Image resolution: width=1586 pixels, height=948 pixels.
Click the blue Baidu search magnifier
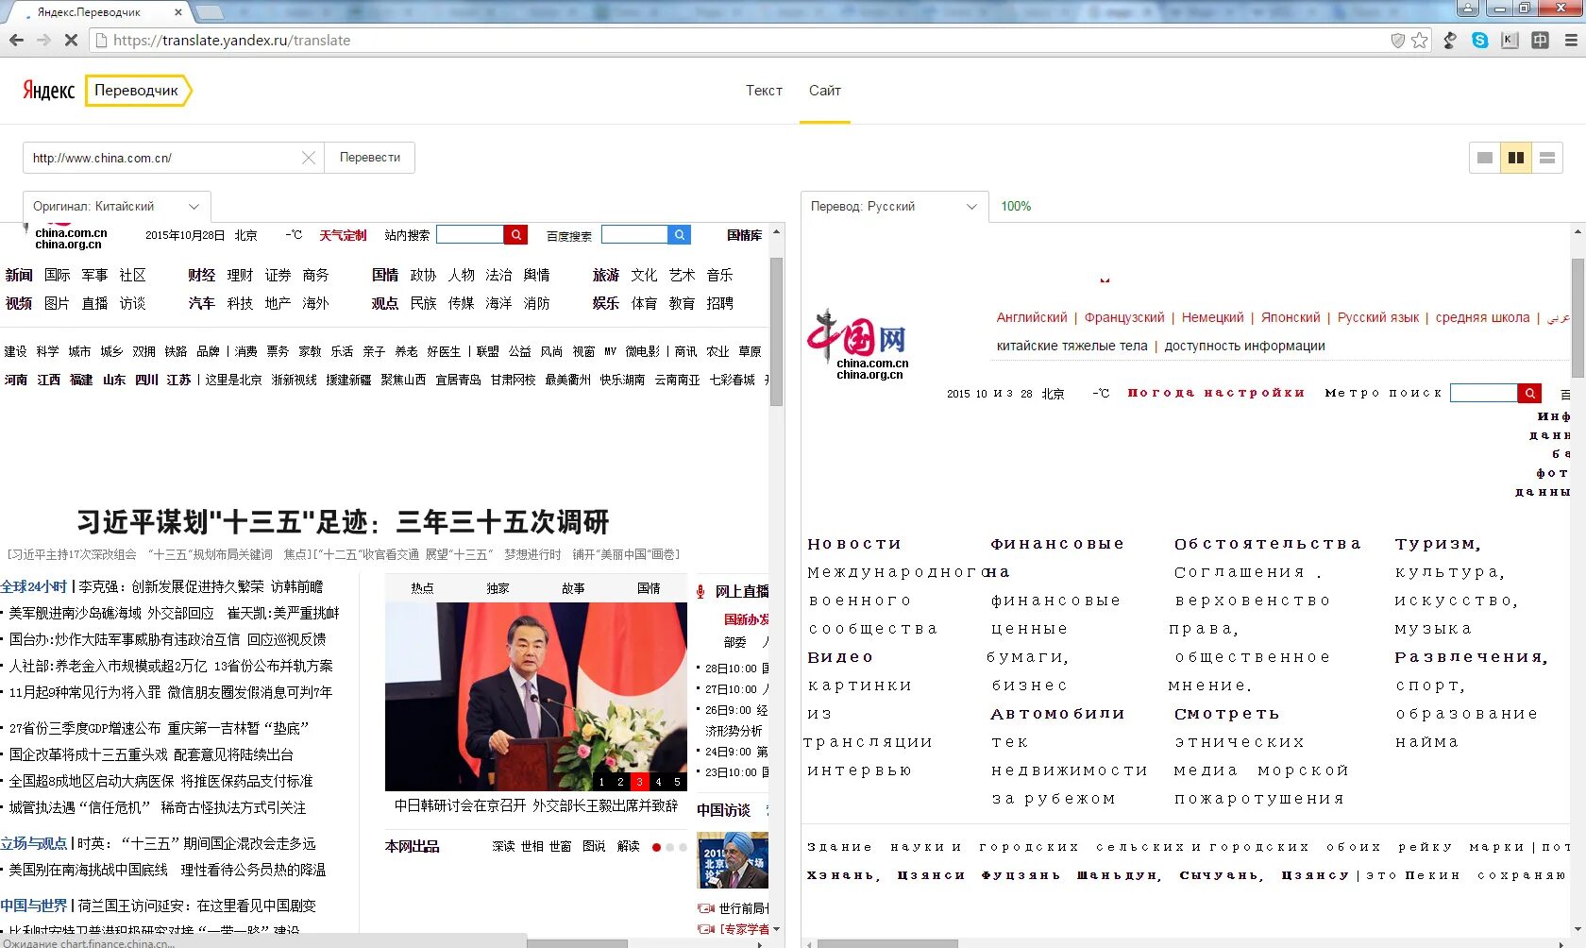(680, 234)
